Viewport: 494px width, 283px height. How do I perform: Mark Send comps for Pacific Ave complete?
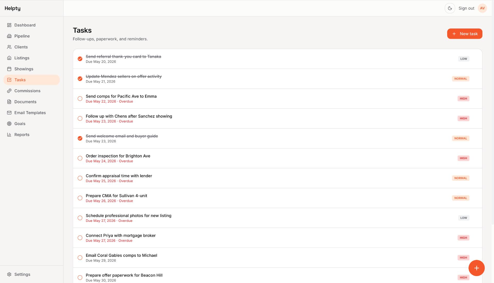point(80,99)
